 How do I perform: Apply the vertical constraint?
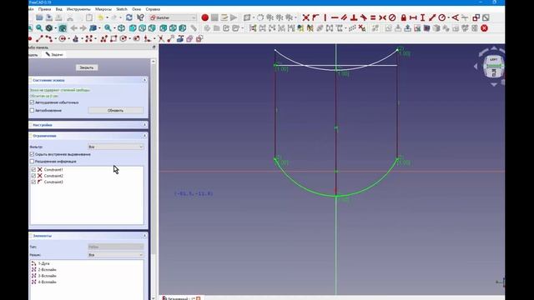pyautogui.click(x=325, y=17)
